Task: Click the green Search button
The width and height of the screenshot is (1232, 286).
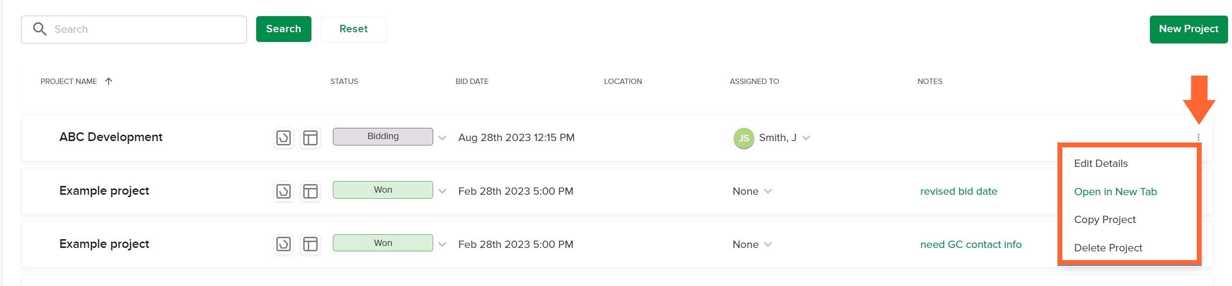Action: tap(284, 29)
